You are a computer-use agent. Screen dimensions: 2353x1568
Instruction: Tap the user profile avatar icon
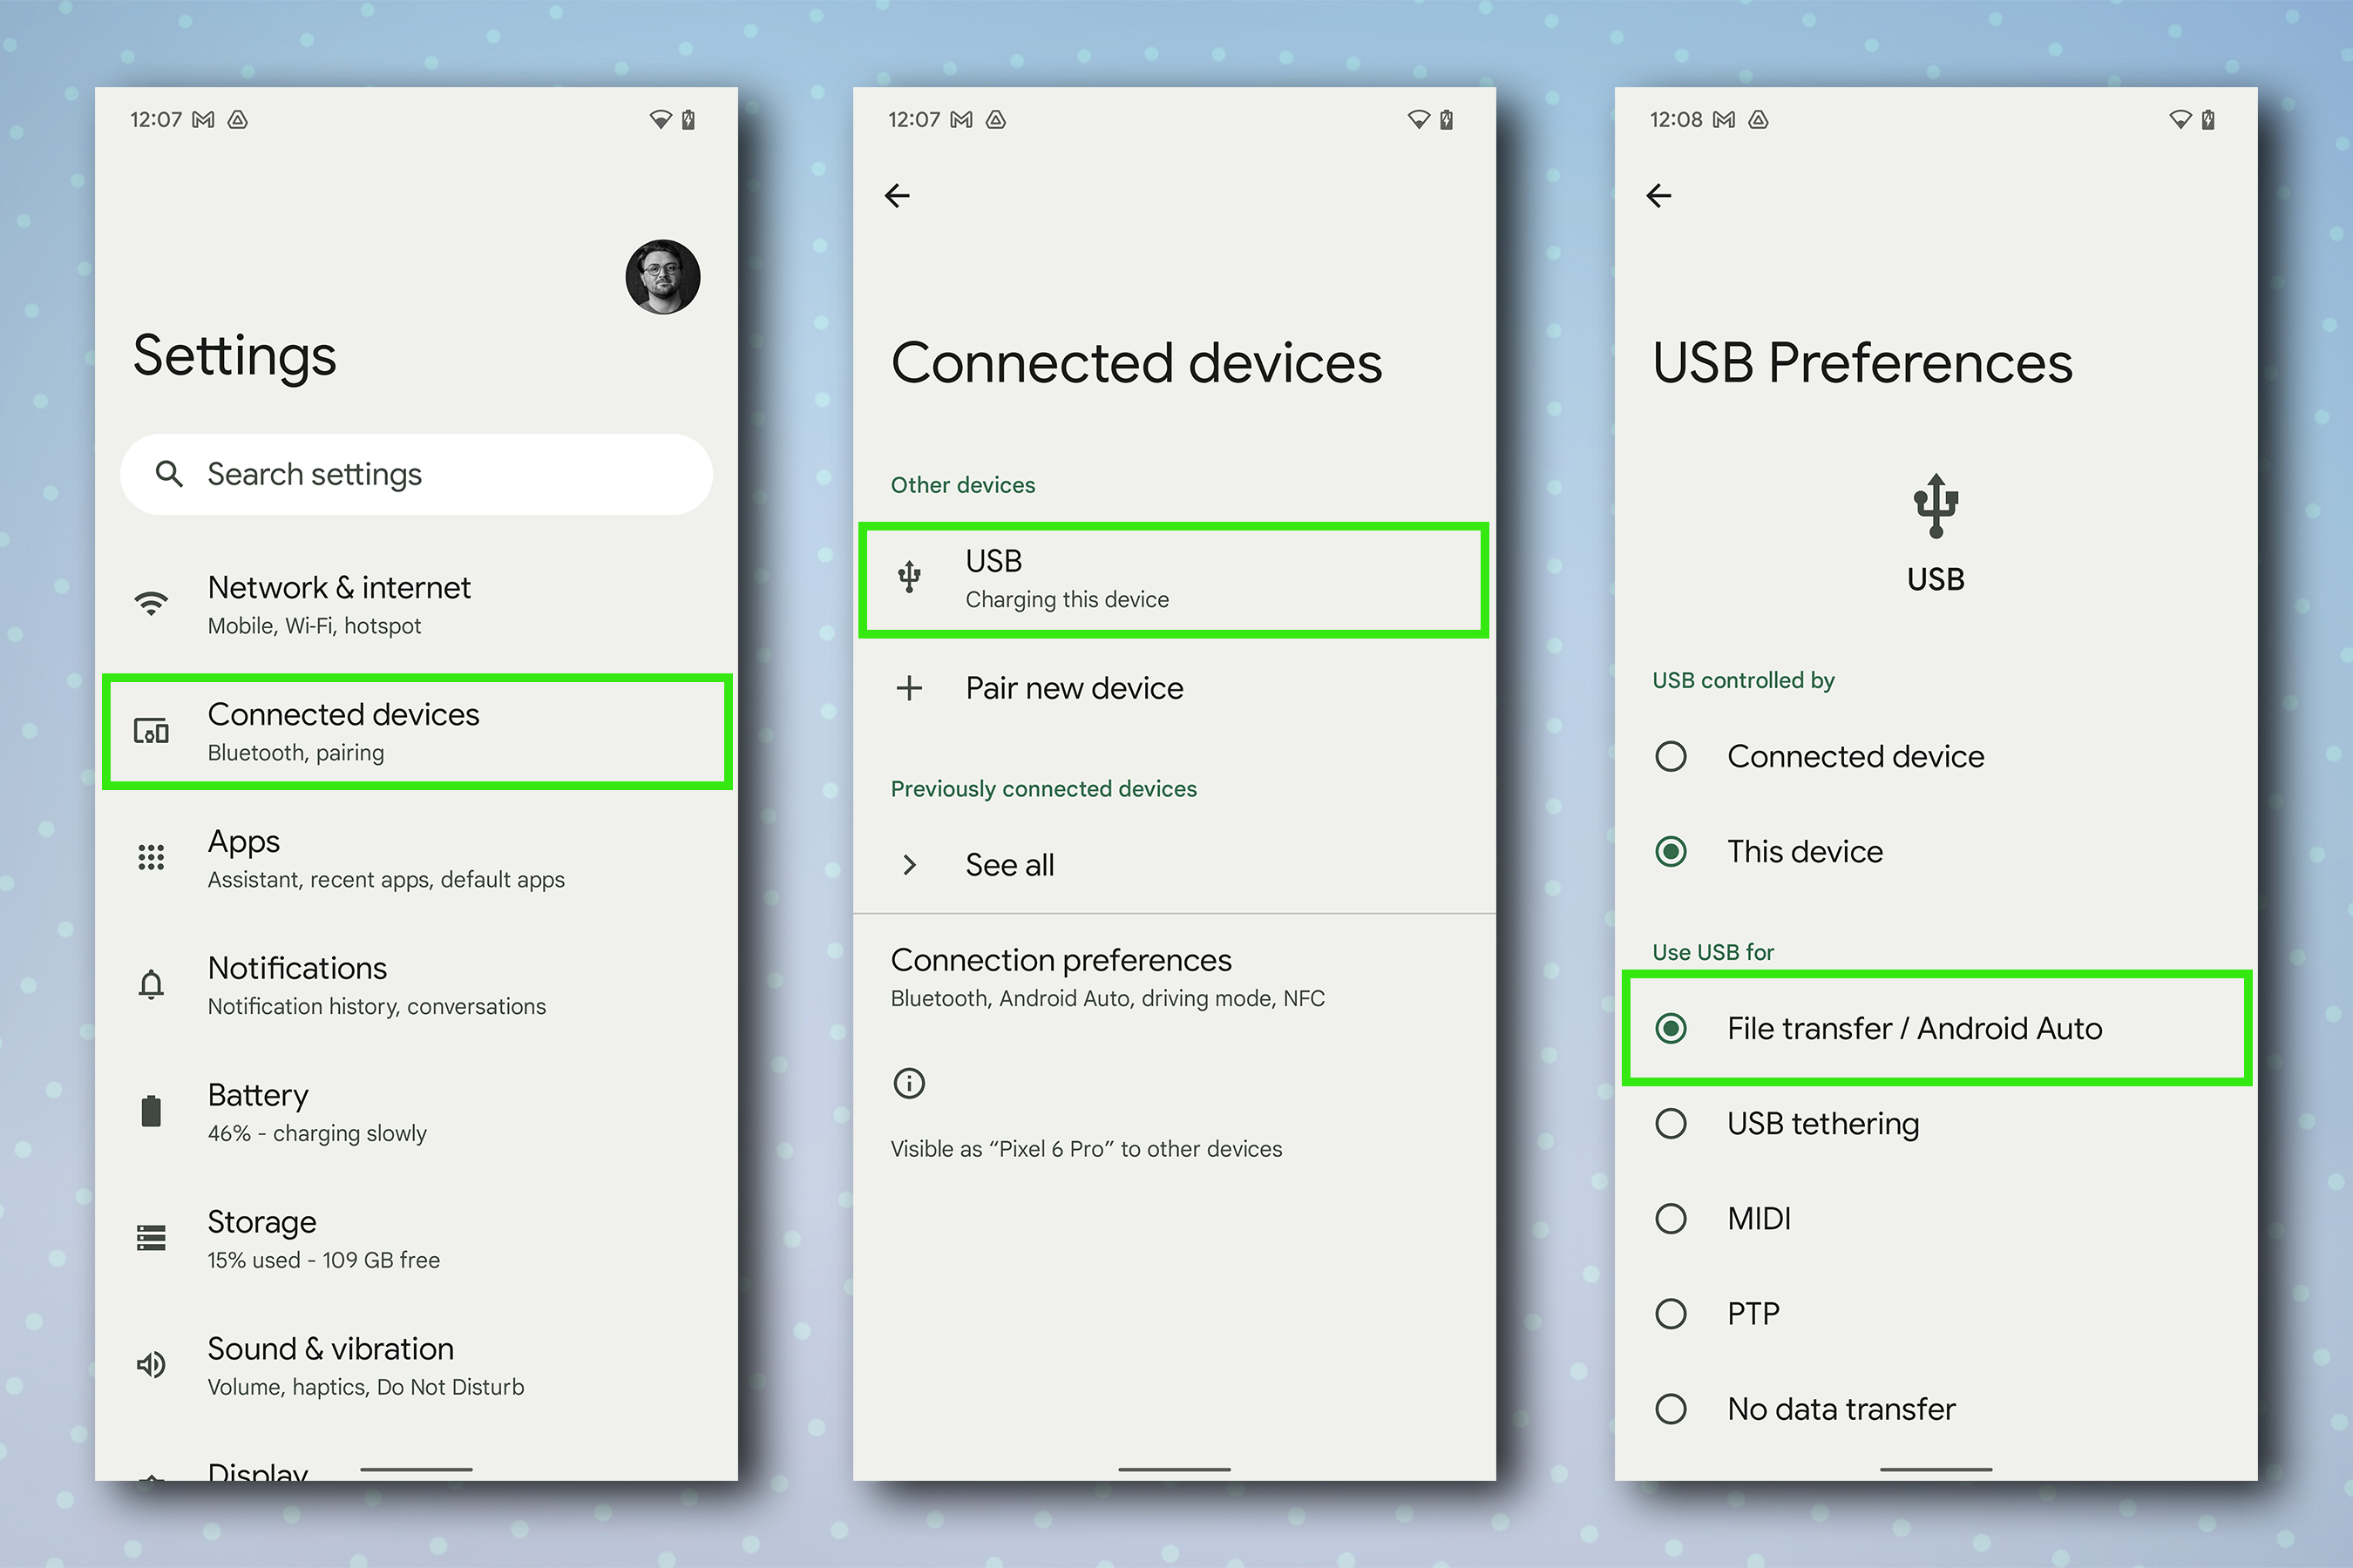pyautogui.click(x=661, y=274)
